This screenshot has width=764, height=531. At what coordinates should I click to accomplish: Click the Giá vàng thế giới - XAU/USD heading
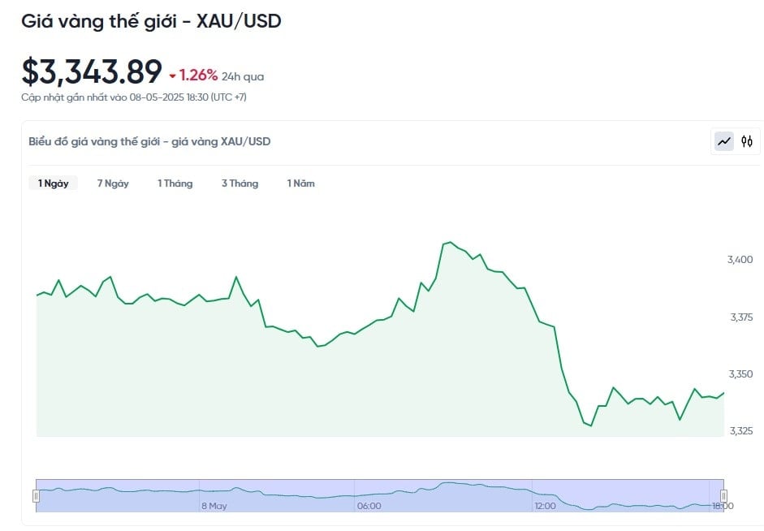(151, 21)
